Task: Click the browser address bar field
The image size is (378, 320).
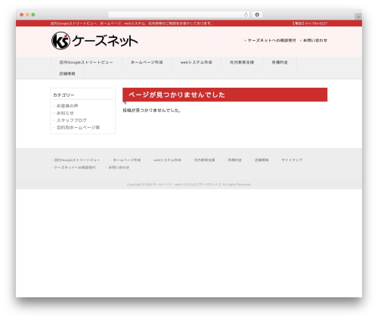Action: pos(178,14)
